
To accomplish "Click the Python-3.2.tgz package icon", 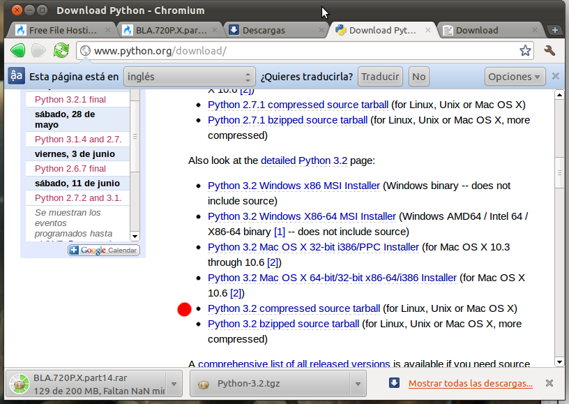I will (x=204, y=384).
